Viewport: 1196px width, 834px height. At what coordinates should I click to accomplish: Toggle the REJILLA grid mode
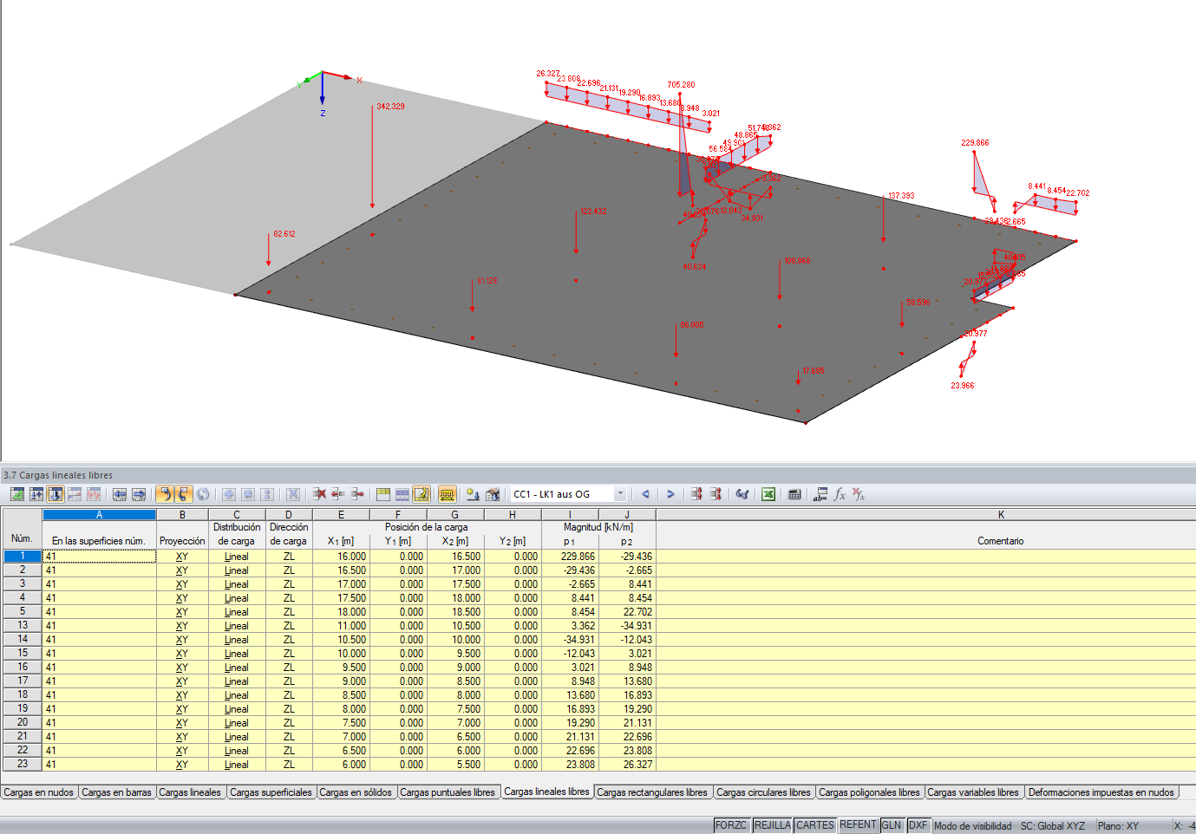coord(772,825)
